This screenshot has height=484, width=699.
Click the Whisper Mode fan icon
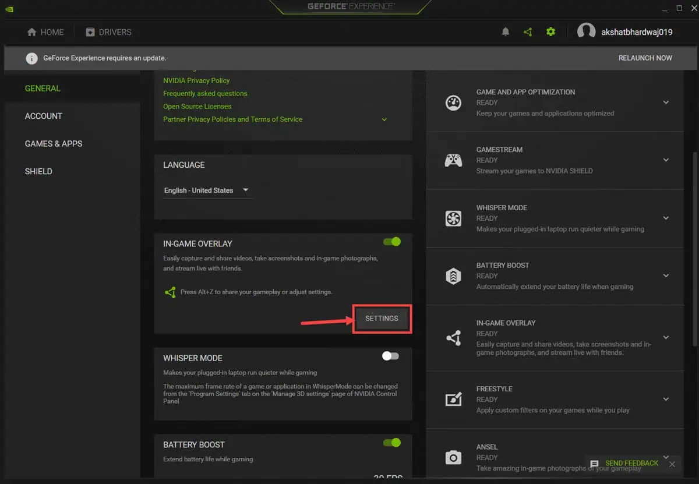pos(453,218)
